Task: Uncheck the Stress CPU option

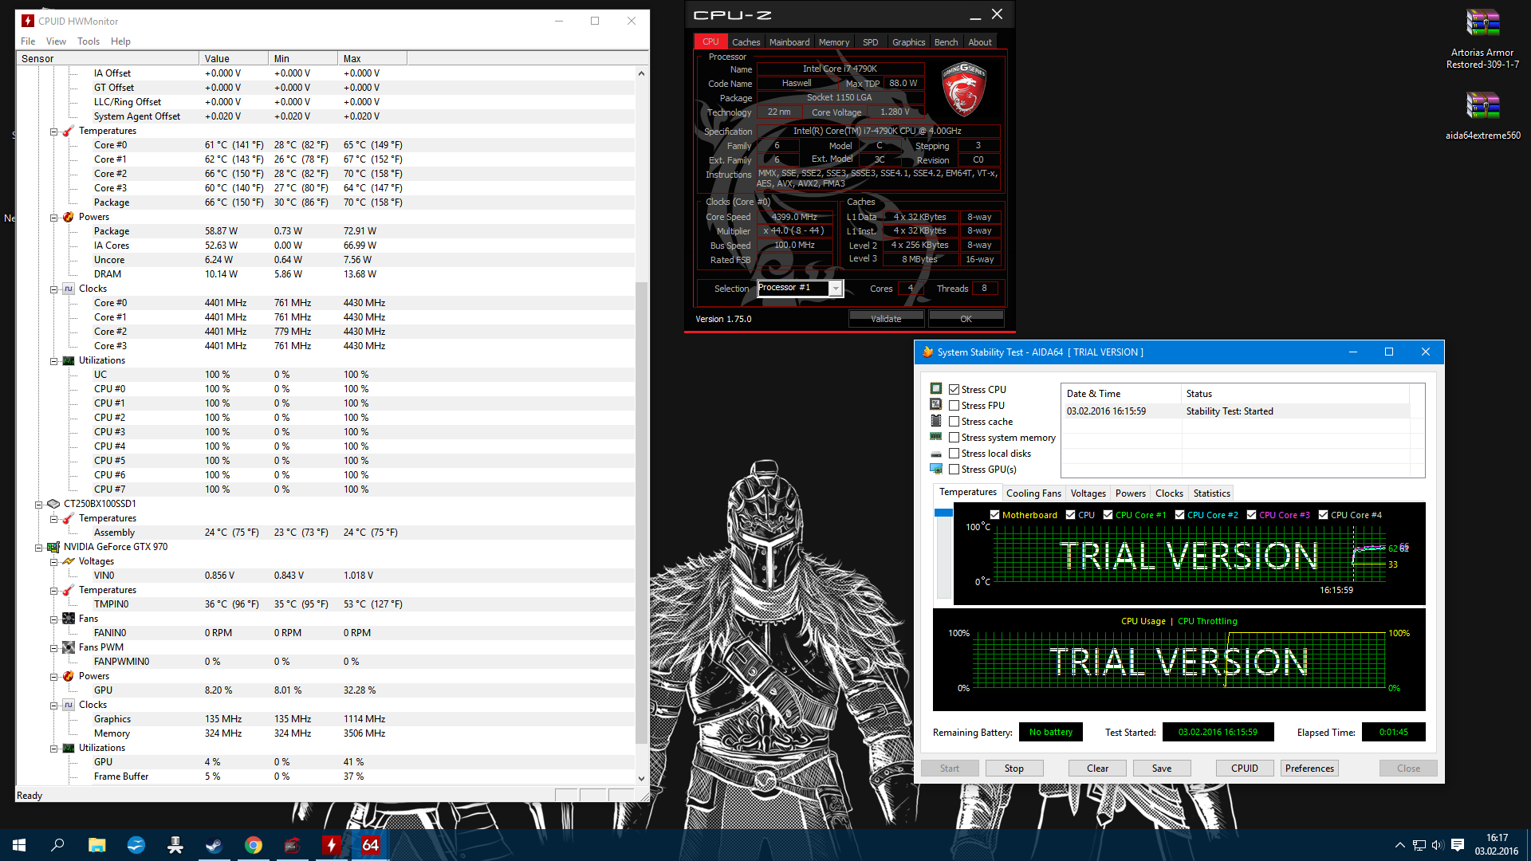Action: (x=954, y=389)
